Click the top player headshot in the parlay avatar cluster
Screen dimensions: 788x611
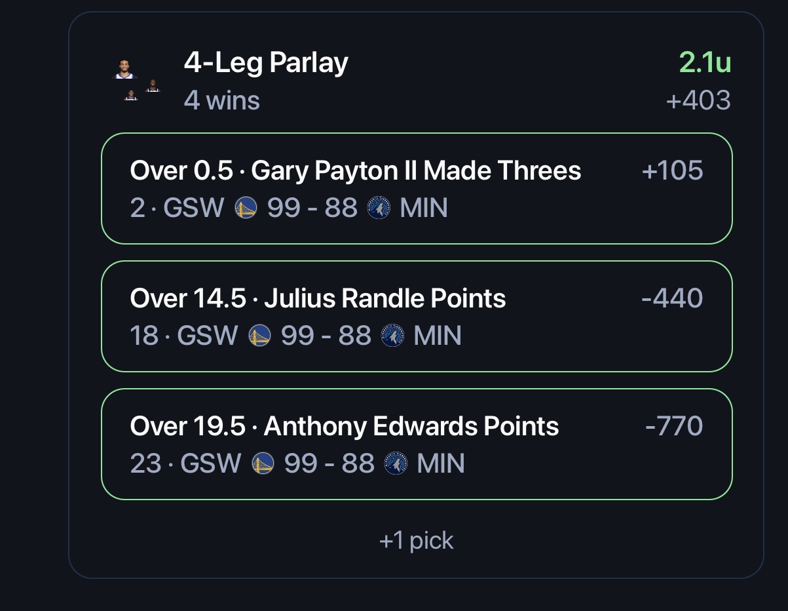pyautogui.click(x=124, y=69)
